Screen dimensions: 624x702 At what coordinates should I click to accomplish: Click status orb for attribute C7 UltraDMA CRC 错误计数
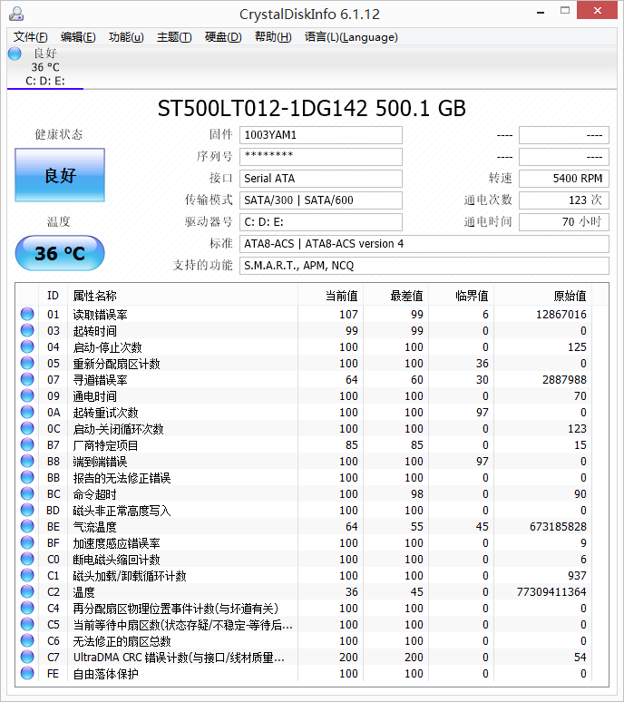point(27,658)
